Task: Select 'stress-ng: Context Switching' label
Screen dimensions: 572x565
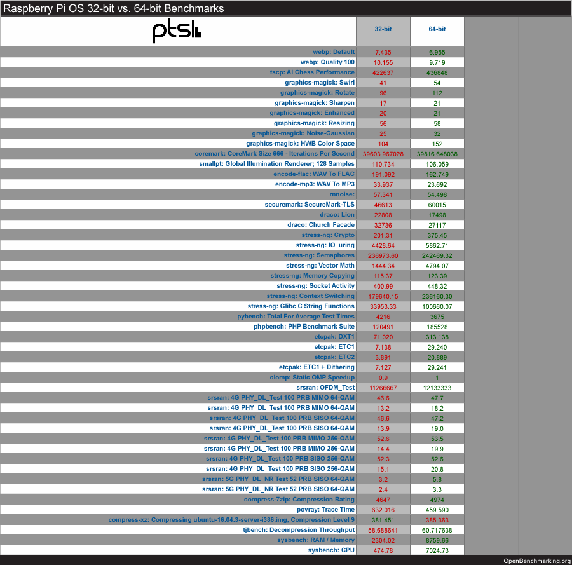Action: (310, 296)
